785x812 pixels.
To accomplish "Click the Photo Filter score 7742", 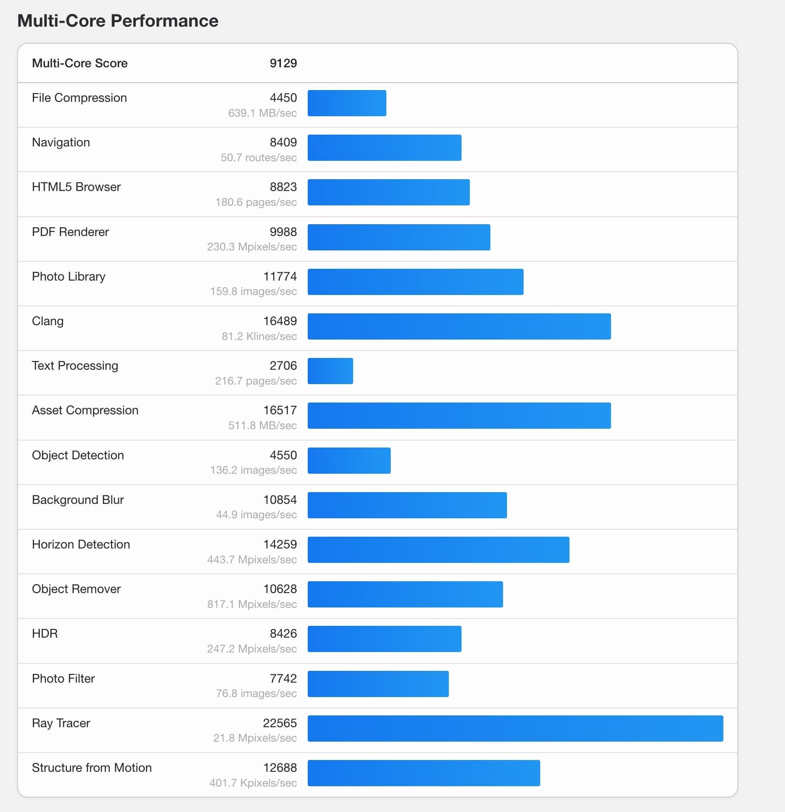I will tap(283, 678).
